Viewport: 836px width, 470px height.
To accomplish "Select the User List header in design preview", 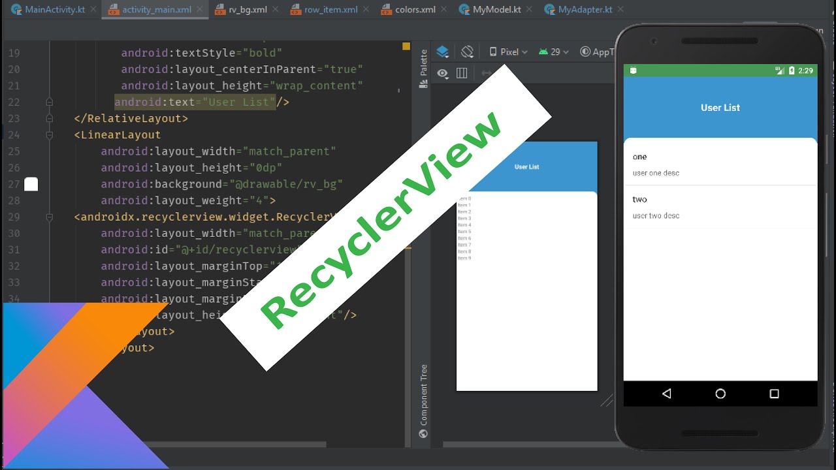I will (526, 167).
